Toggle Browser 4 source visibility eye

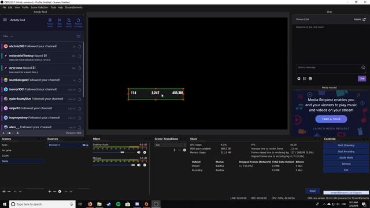pyautogui.click(x=84, y=145)
